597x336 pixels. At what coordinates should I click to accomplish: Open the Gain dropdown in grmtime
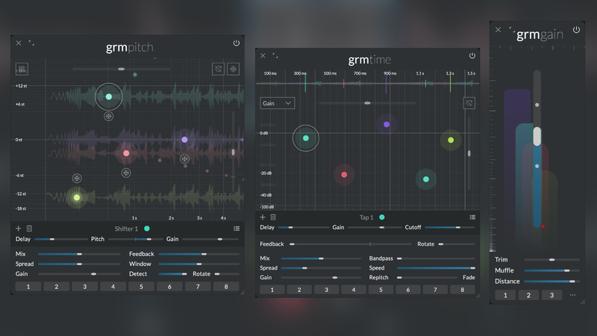coord(278,103)
